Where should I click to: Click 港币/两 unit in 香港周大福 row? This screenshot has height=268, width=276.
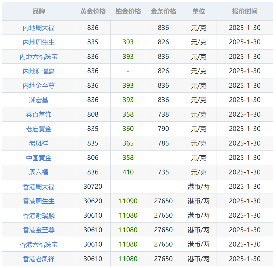tap(199, 187)
